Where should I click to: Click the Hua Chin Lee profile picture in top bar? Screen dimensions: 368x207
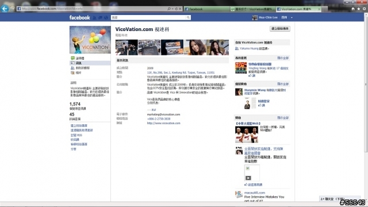pos(255,18)
